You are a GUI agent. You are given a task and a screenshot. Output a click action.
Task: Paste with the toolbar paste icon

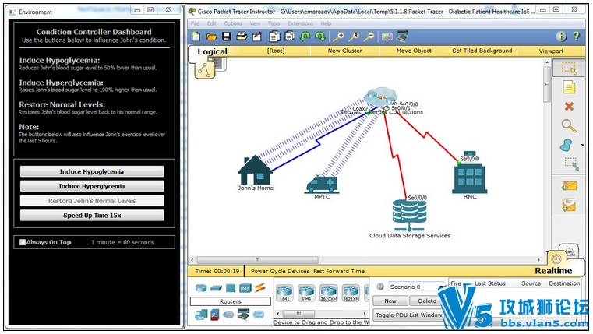tap(290, 37)
